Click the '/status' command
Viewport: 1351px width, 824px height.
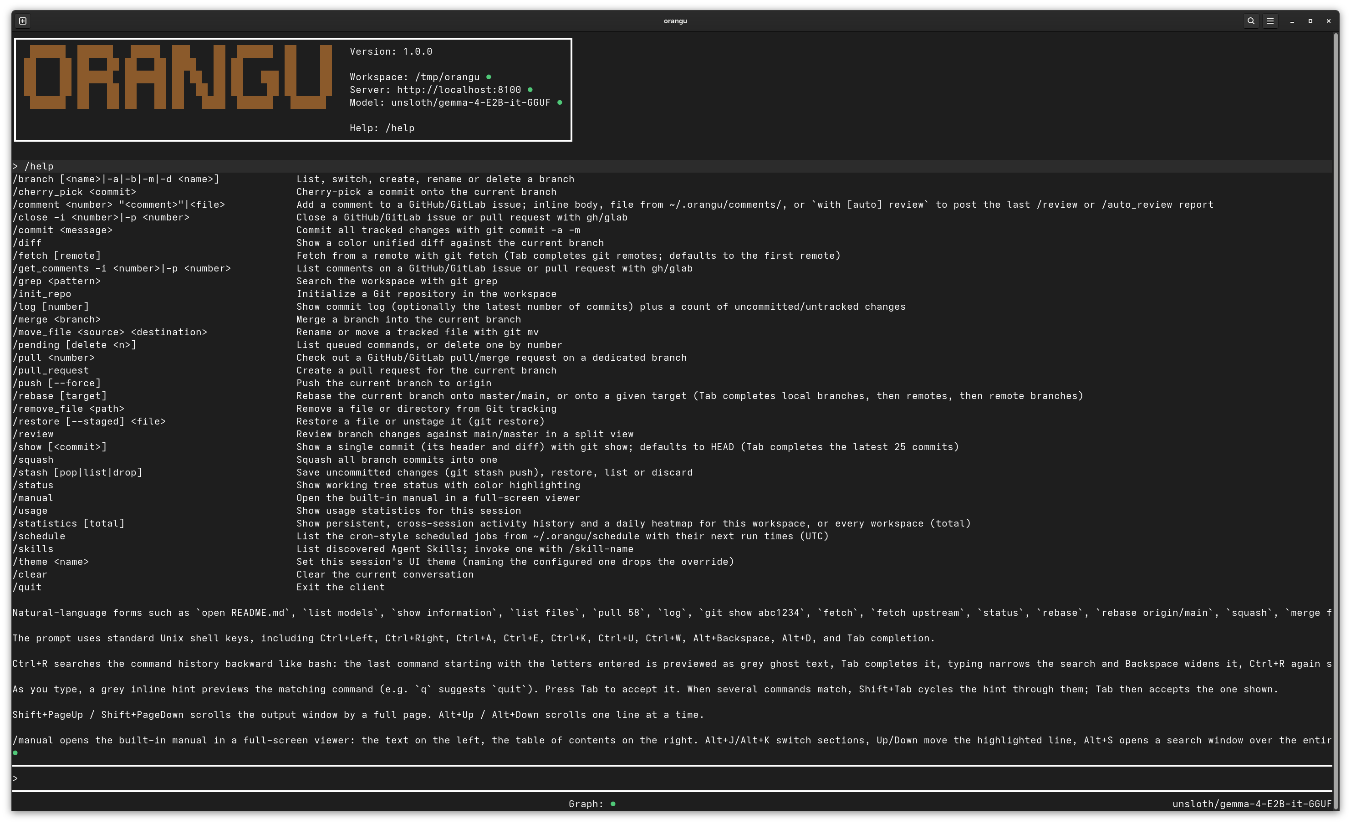point(33,485)
